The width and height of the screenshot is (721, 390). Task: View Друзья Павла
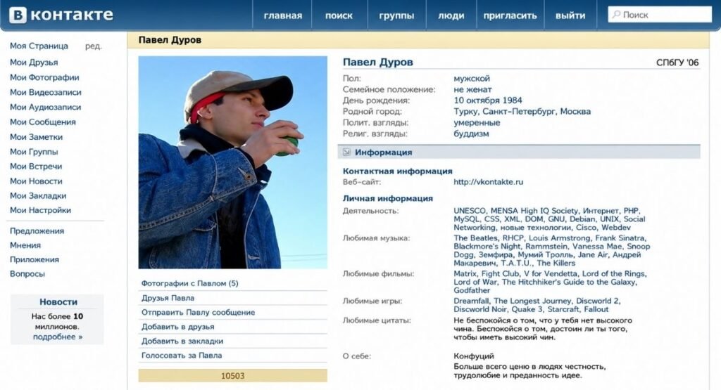coord(168,298)
